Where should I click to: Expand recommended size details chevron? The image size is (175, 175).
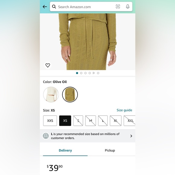tap(131, 136)
